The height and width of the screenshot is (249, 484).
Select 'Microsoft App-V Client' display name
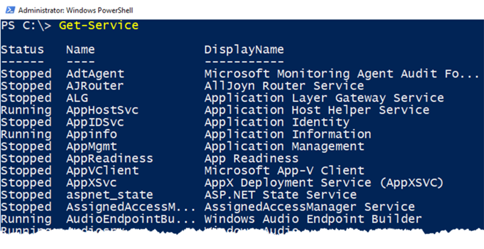pyautogui.click(x=284, y=170)
